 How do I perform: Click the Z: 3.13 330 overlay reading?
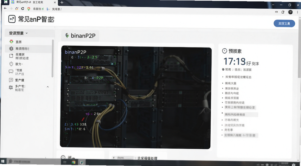pyautogui.click(x=76, y=124)
